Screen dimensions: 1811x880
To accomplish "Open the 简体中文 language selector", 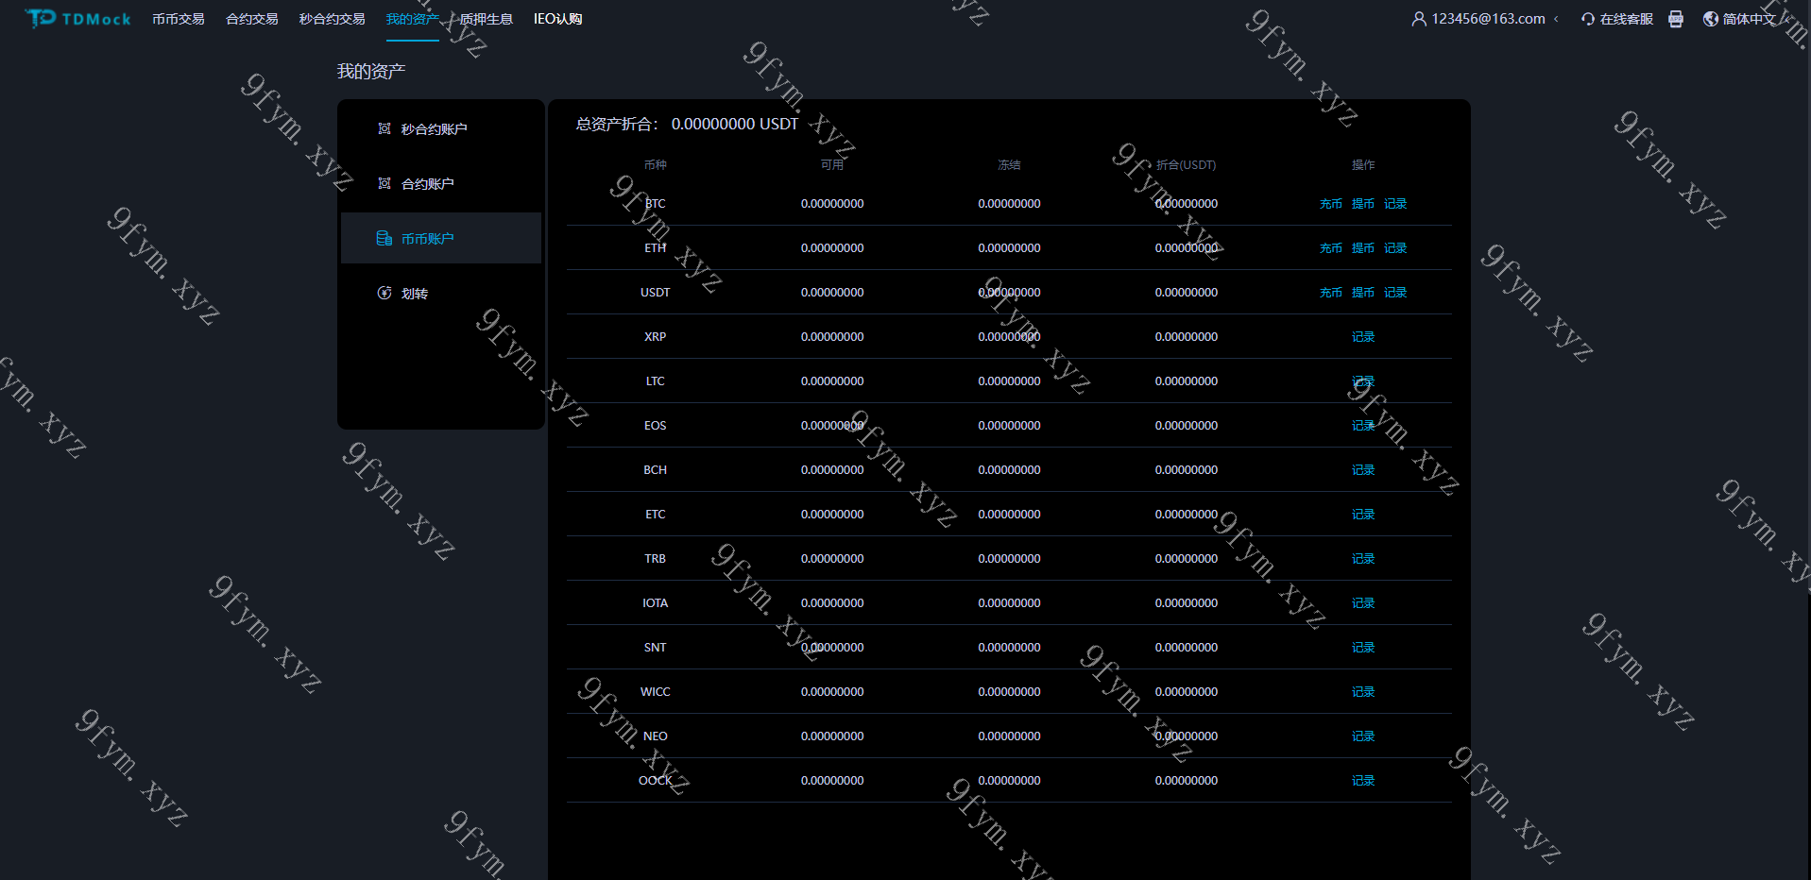I will [1750, 19].
